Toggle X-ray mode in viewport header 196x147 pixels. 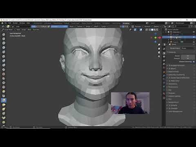tap(147, 30)
